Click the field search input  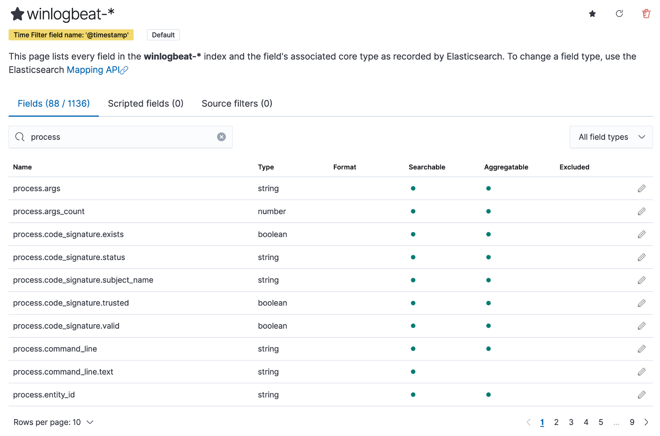click(x=121, y=137)
